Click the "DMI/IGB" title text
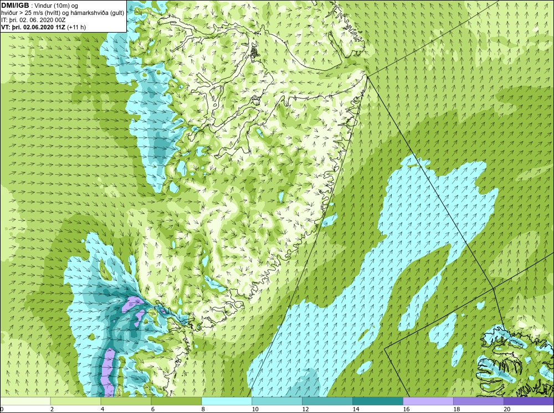This screenshot has width=554, height=413. pos(15,6)
